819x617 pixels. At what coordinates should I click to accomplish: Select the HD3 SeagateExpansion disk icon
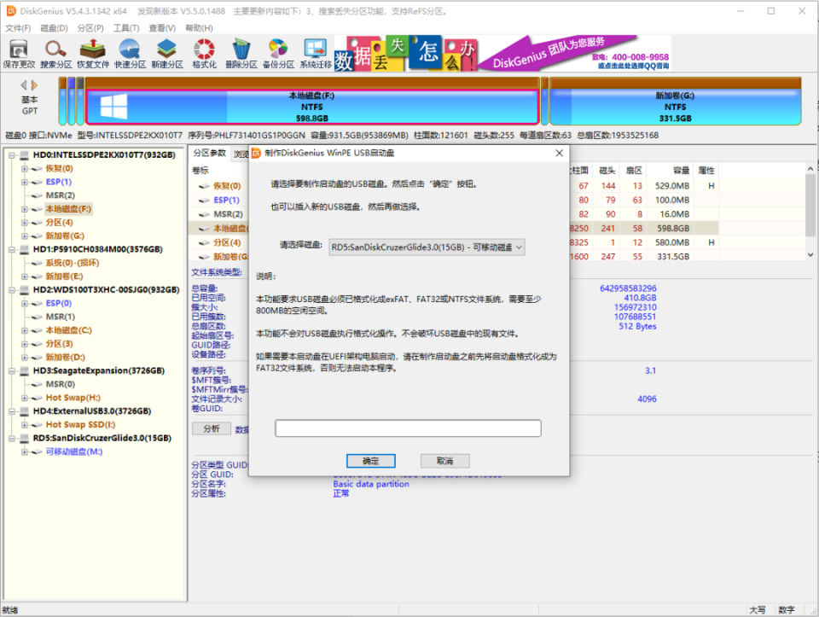coord(25,371)
